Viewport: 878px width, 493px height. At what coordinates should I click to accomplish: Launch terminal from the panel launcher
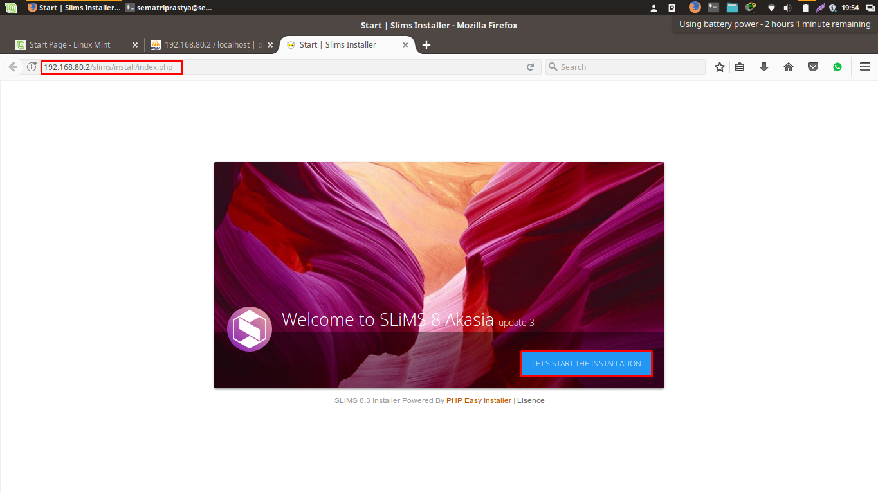(713, 8)
